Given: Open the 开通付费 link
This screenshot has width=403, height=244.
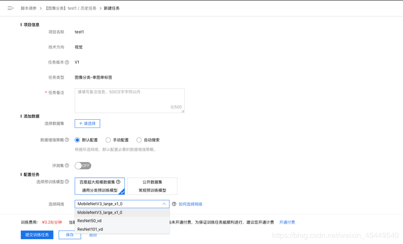Looking at the screenshot, I should coord(287,222).
